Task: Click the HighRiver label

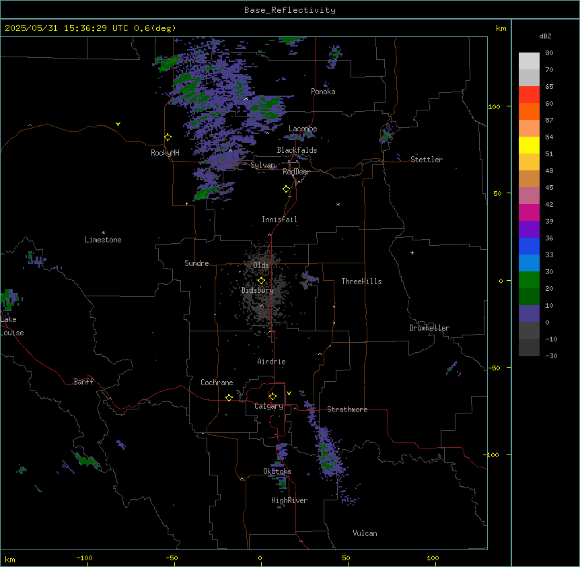Action: click(x=289, y=500)
